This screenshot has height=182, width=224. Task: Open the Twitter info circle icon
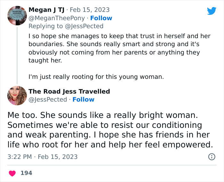[x=212, y=157]
